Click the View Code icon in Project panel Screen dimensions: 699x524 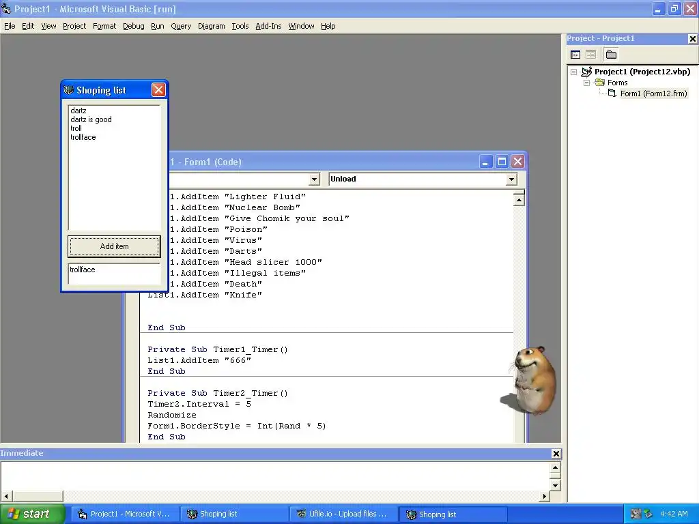[575, 55]
